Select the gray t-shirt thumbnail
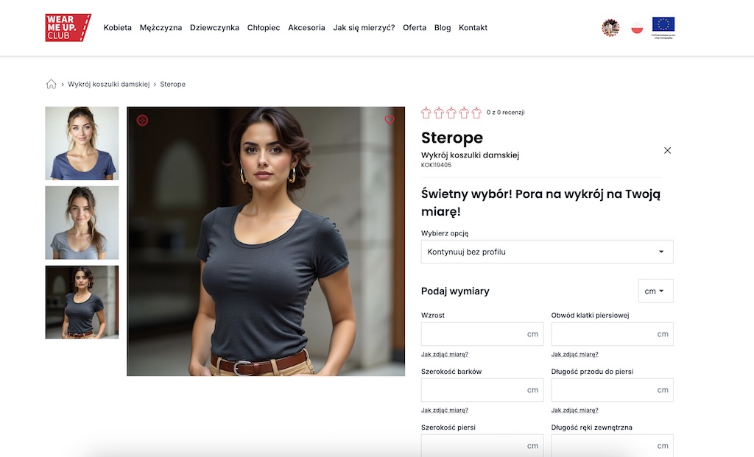 (82, 223)
